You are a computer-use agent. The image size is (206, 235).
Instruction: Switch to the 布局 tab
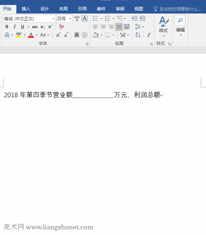click(63, 9)
